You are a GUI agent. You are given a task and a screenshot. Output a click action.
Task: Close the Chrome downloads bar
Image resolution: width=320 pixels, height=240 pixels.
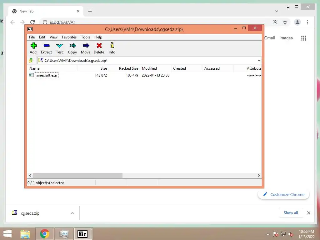(x=309, y=213)
